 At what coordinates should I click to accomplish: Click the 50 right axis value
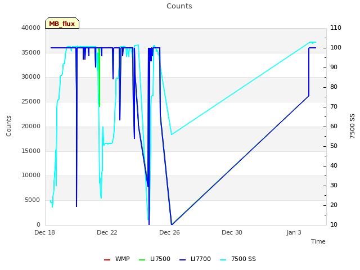point(334,146)
